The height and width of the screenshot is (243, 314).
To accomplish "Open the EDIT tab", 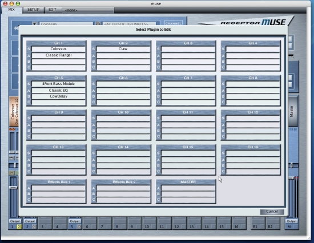I will pos(53,10).
